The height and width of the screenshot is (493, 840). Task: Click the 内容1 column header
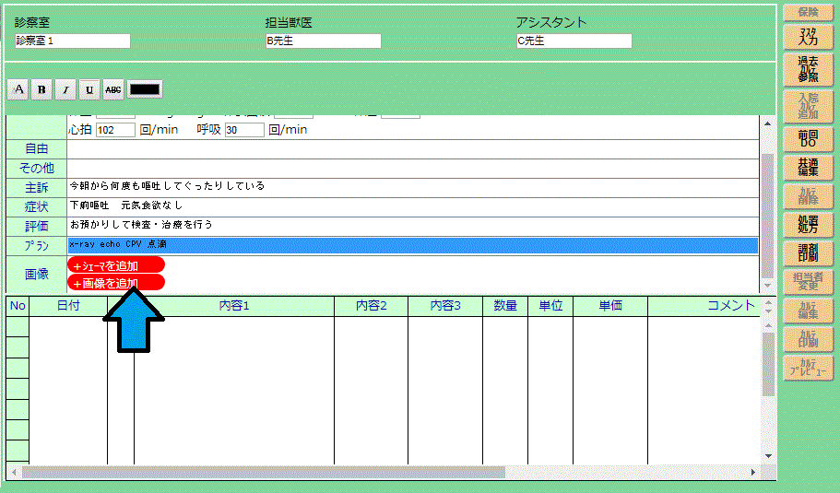click(x=234, y=306)
